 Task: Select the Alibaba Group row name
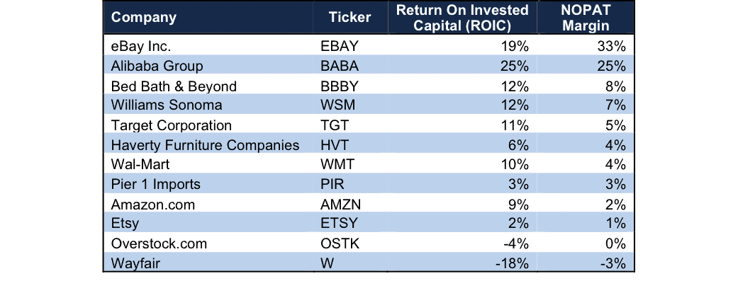pos(157,67)
